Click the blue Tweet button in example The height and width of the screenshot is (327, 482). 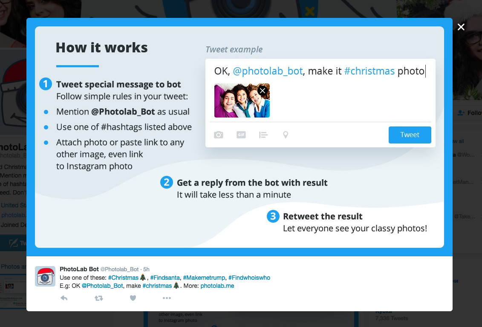[410, 135]
